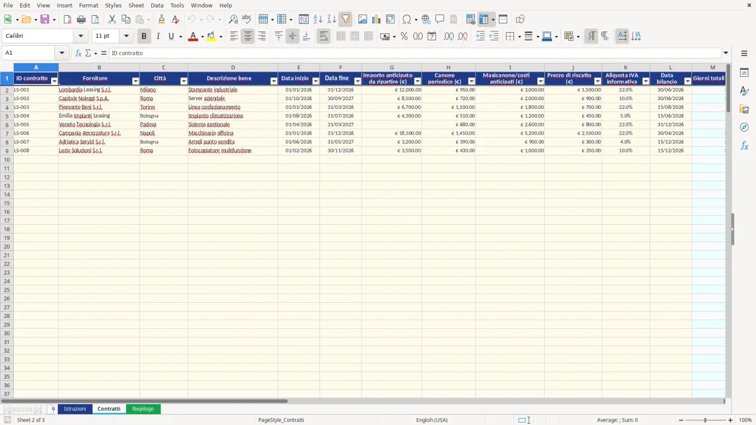Toggle Center Vertically alignment

[x=292, y=37]
